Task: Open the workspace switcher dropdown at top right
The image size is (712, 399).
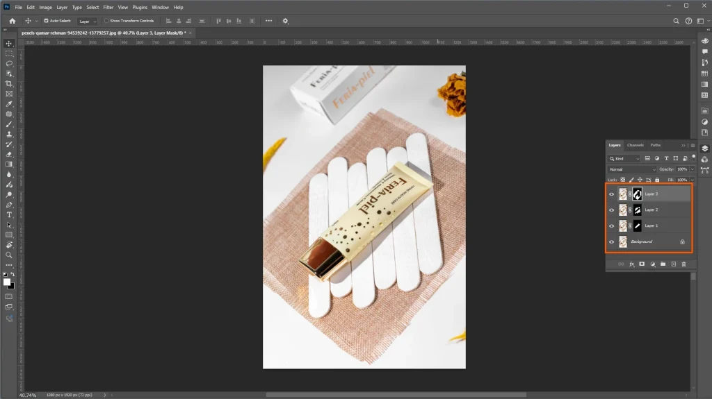Action: coord(702,21)
